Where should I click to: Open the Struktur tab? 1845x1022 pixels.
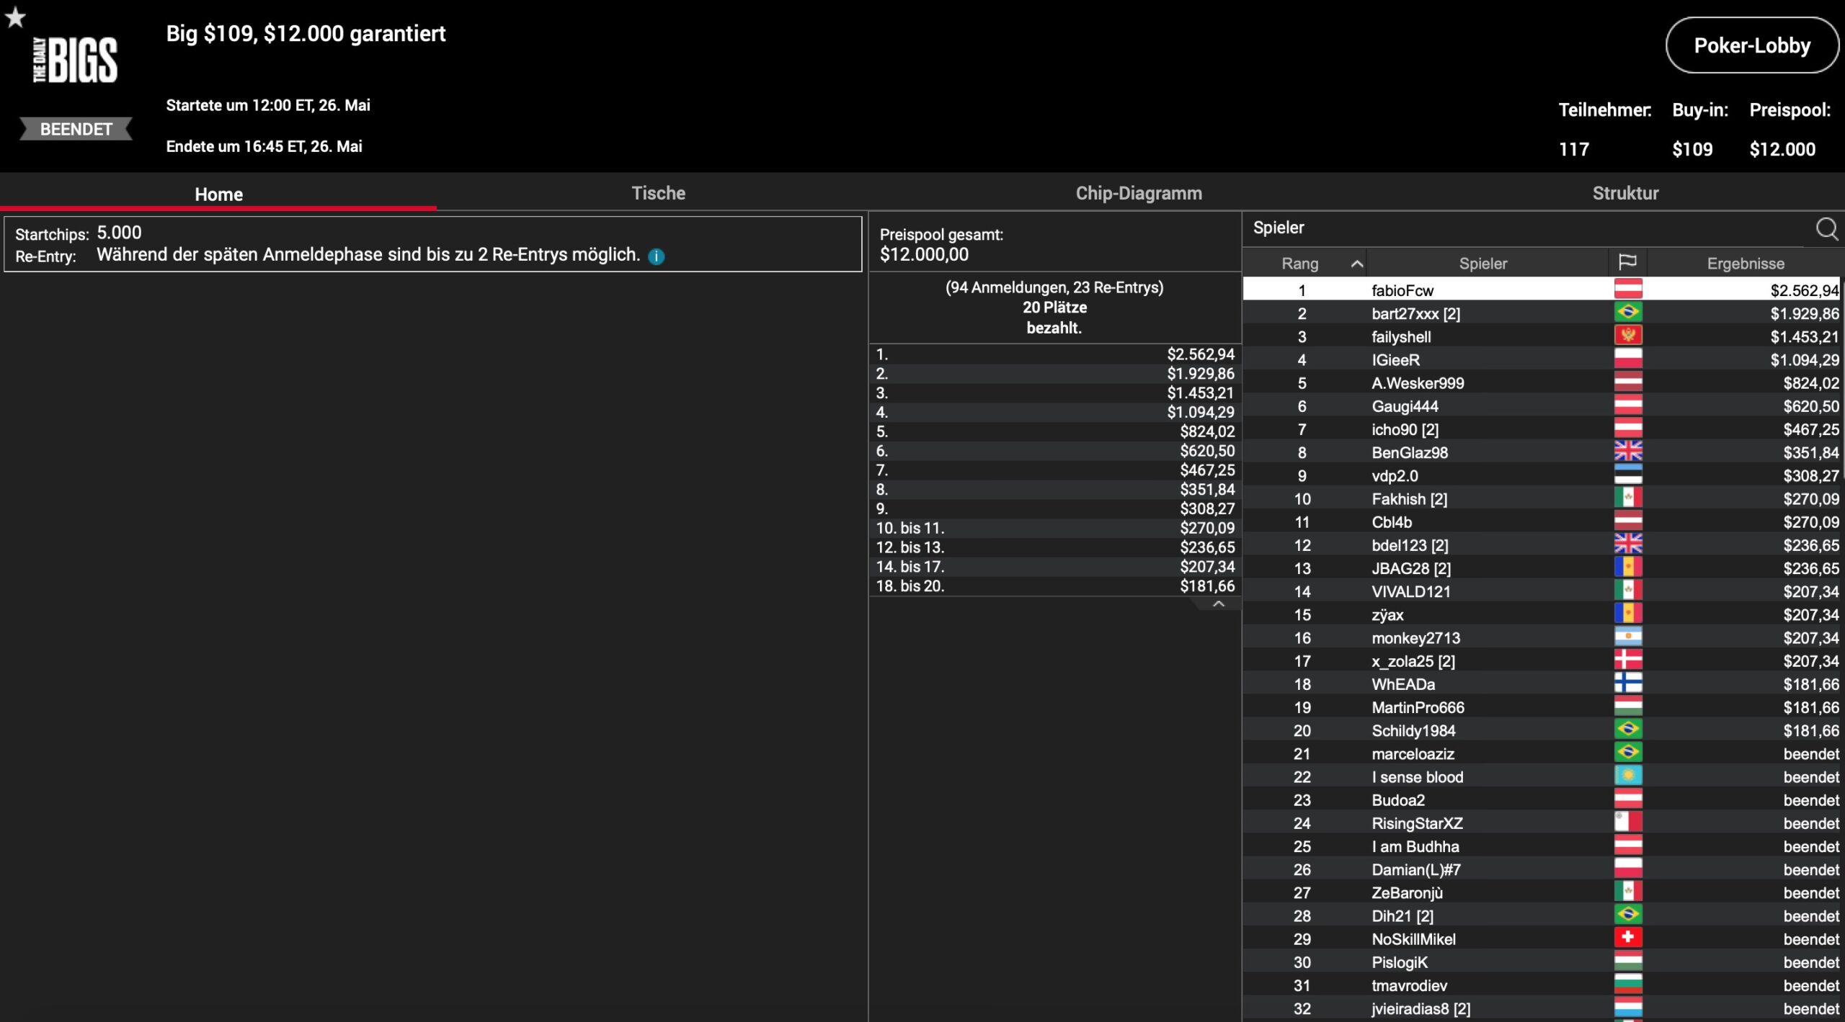click(x=1624, y=193)
